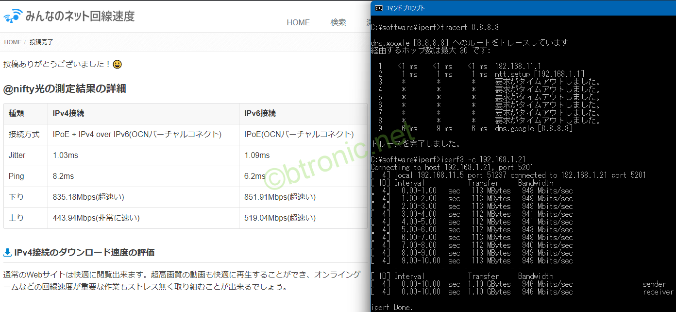Image resolution: width=676 pixels, height=312 pixels.
Task: Click the Ping row label
Action: point(17,176)
